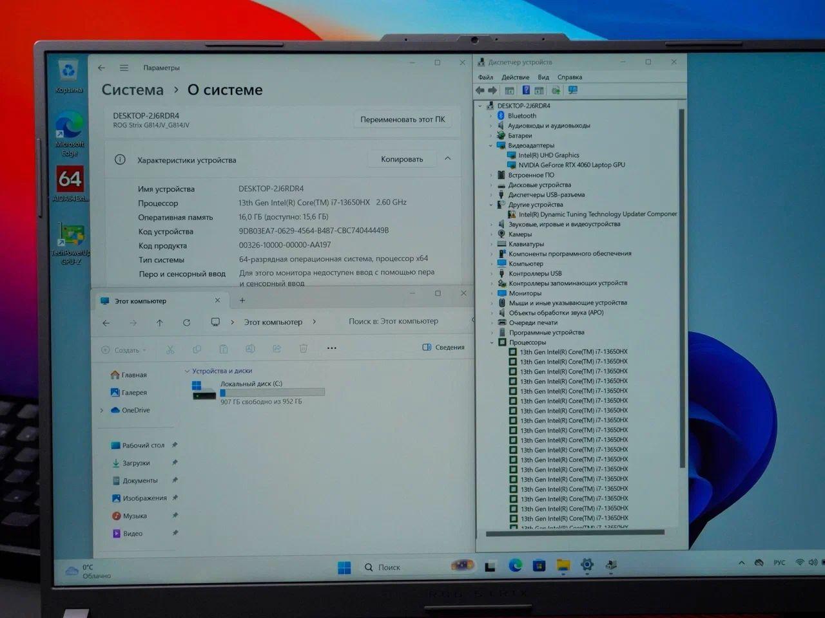Click Переименовать этот ПК button
The width and height of the screenshot is (825, 618).
(402, 119)
